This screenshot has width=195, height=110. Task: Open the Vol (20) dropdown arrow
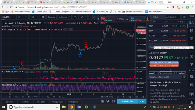pyautogui.click(x=9, y=26)
